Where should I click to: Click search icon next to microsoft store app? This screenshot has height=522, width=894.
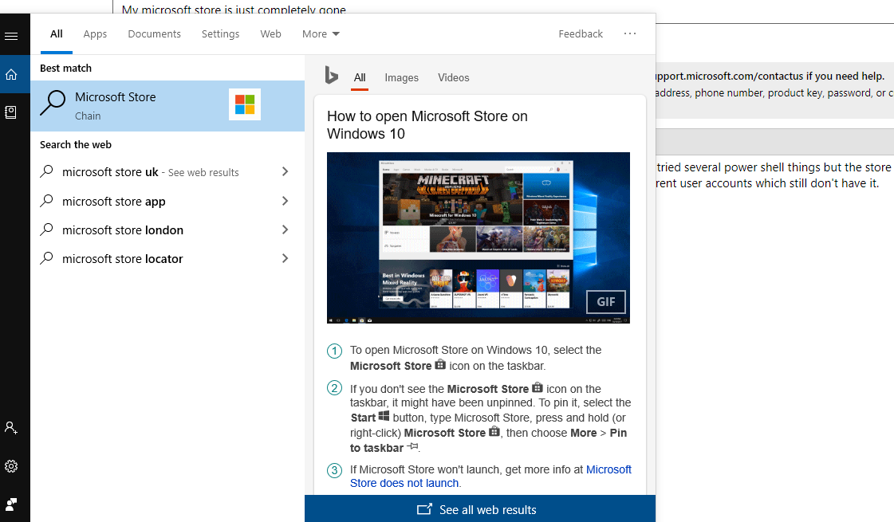coord(47,201)
